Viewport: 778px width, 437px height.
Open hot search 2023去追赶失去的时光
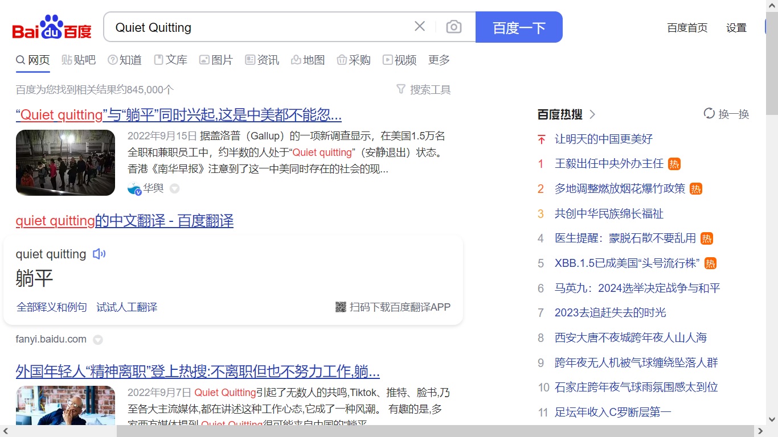pos(611,312)
